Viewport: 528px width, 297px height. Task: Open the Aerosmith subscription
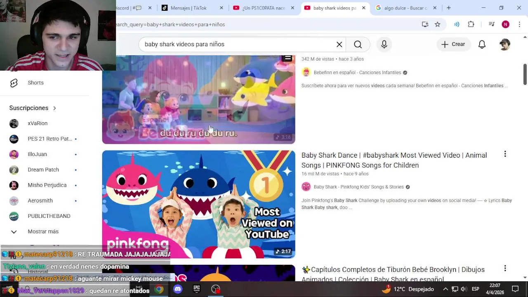(x=40, y=200)
